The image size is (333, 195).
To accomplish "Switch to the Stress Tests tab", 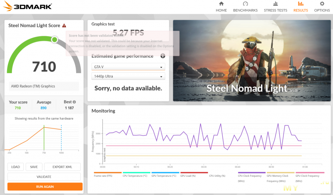I will click(x=276, y=7).
